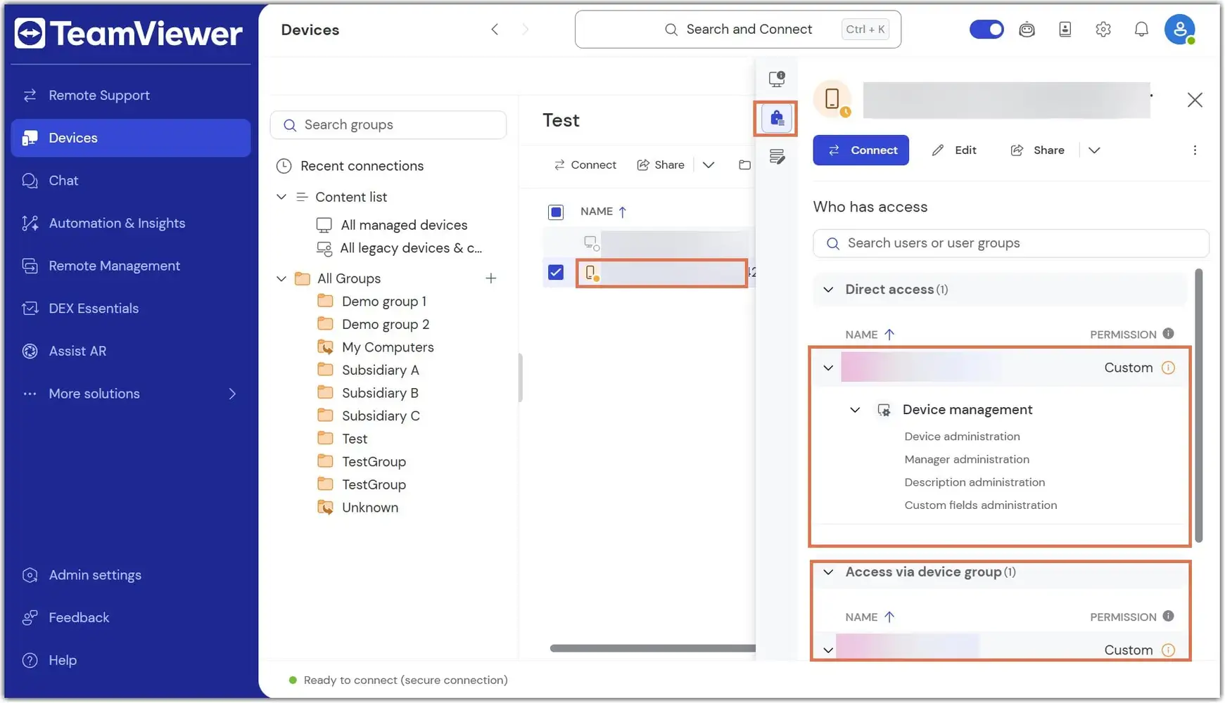Click the Search groups field
The image size is (1225, 703).
(388, 125)
